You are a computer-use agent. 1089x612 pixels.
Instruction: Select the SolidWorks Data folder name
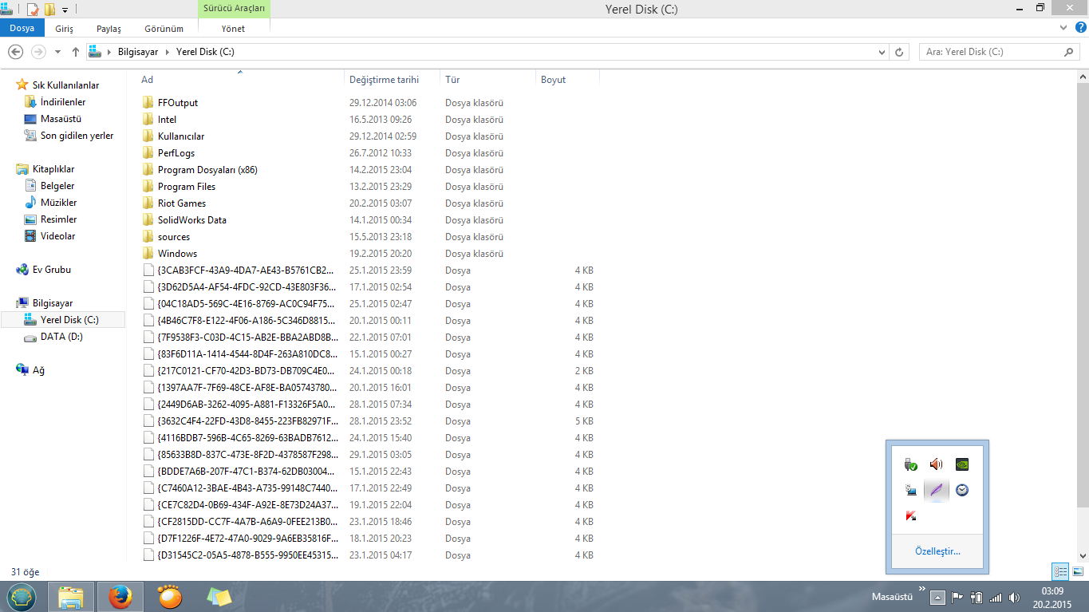[192, 220]
